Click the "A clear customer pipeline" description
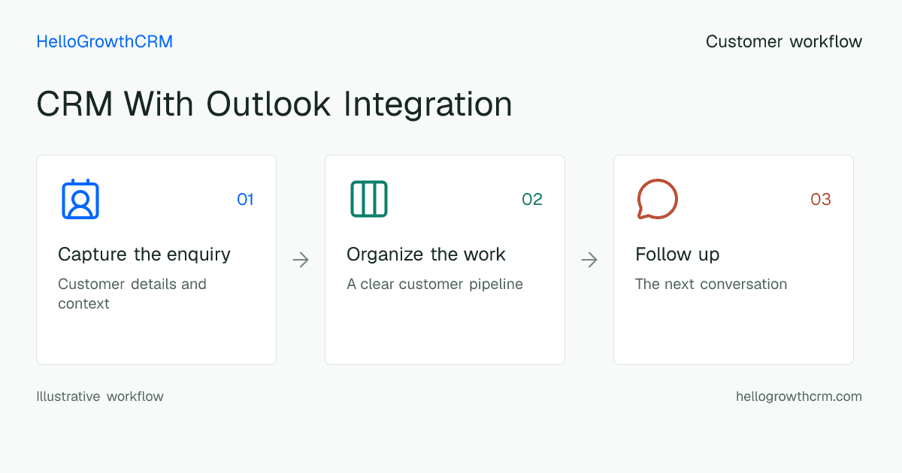 [434, 285]
